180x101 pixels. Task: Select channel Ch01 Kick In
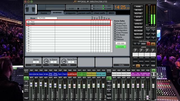pyautogui.click(x=31, y=70)
